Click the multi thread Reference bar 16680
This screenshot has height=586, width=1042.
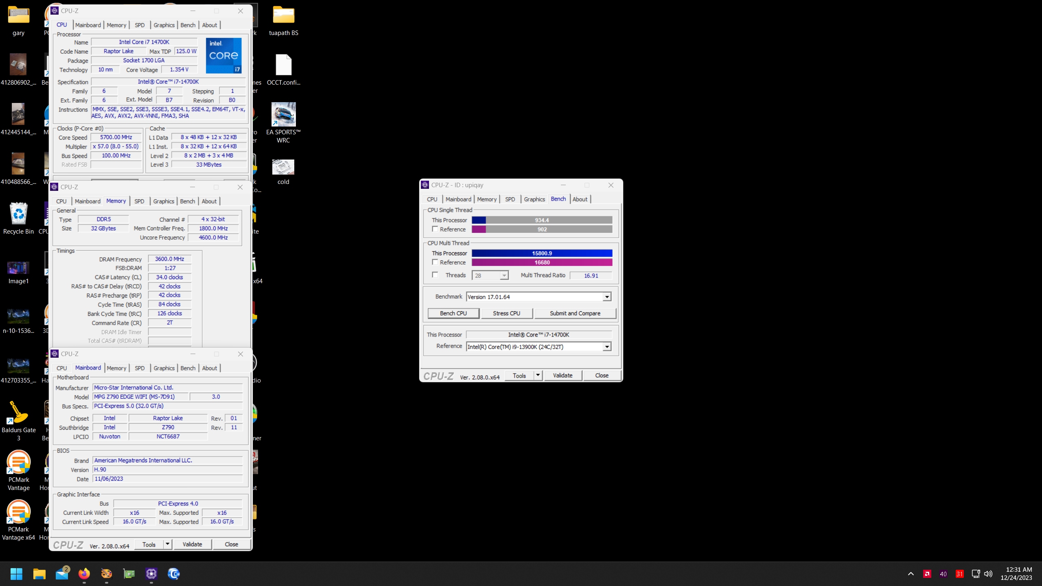point(542,262)
